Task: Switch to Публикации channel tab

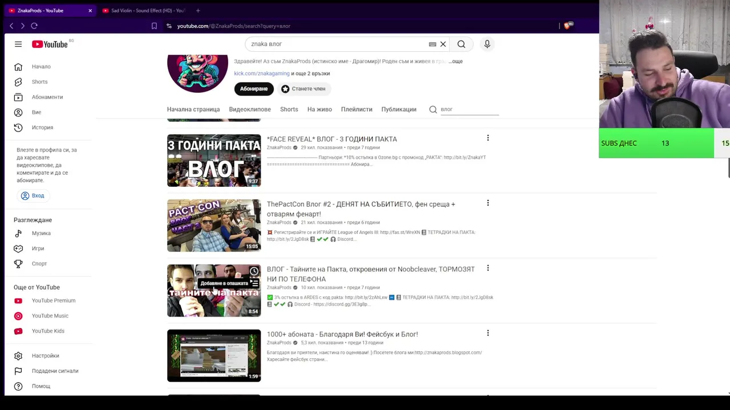Action: click(x=399, y=109)
